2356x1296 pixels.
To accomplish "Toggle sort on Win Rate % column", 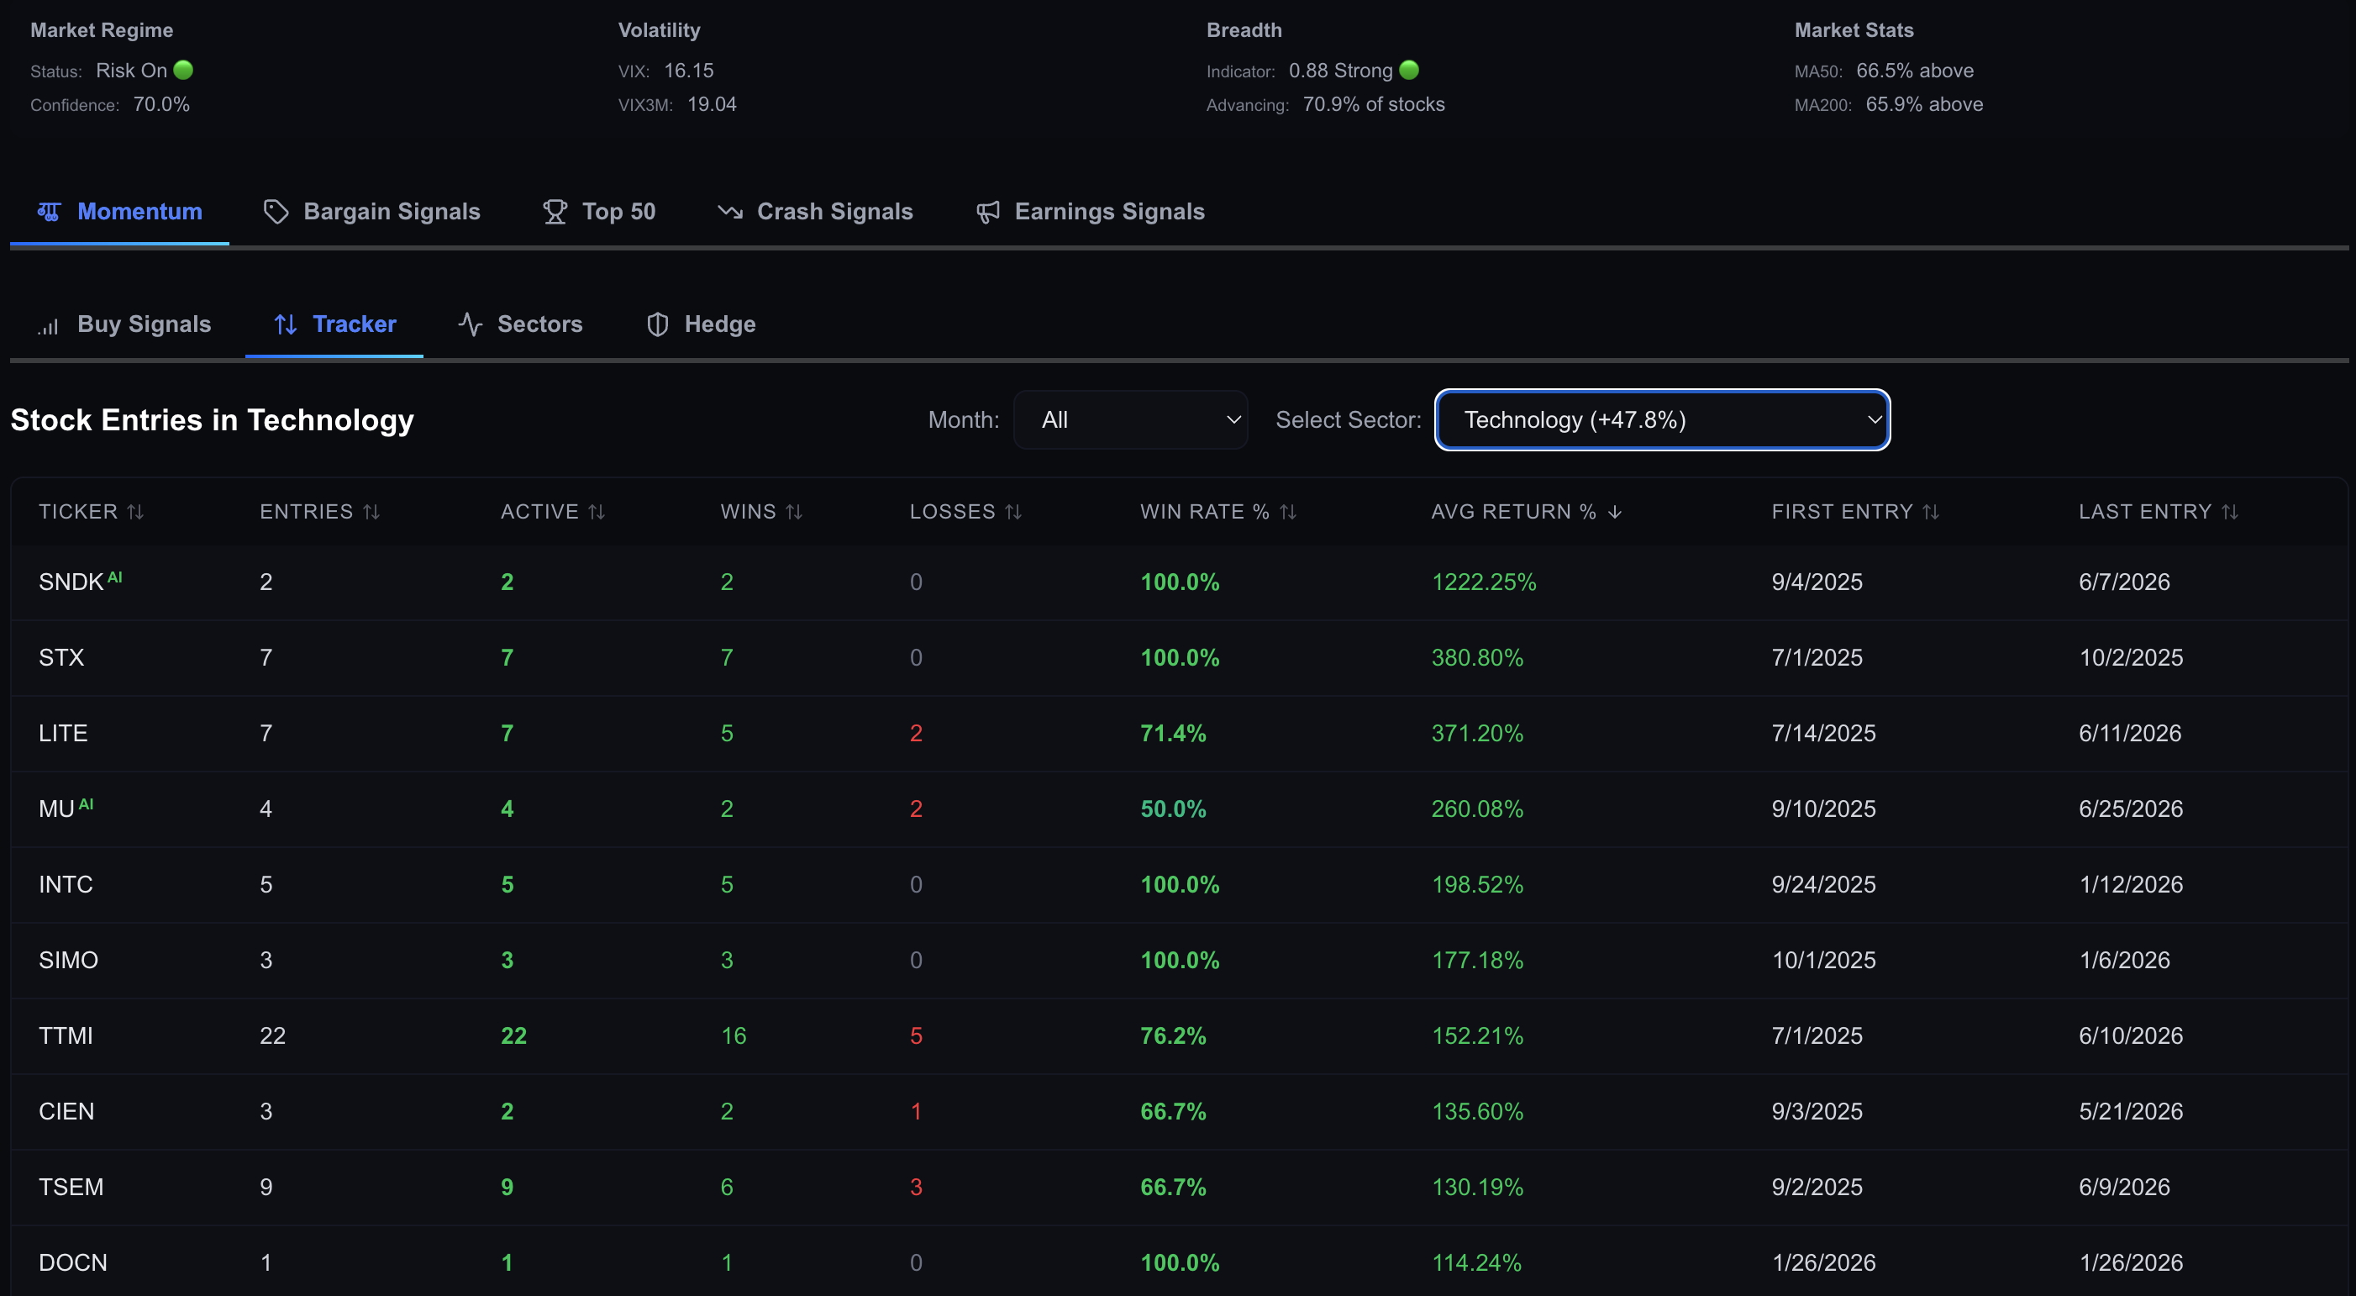I will click(1288, 512).
